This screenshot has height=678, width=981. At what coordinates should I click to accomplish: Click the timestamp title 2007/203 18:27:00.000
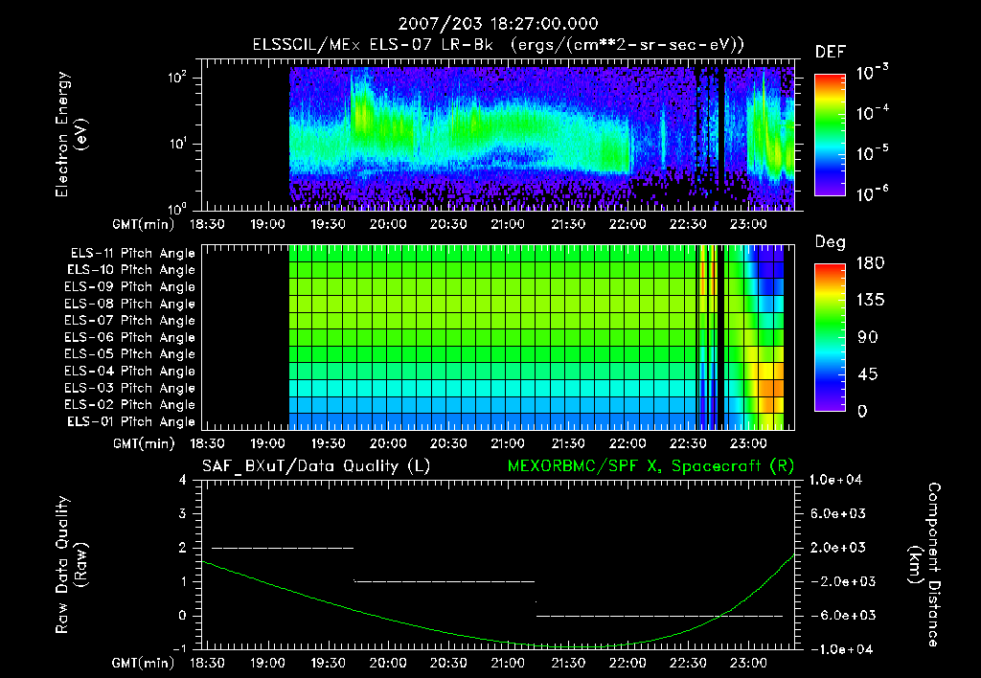point(498,24)
